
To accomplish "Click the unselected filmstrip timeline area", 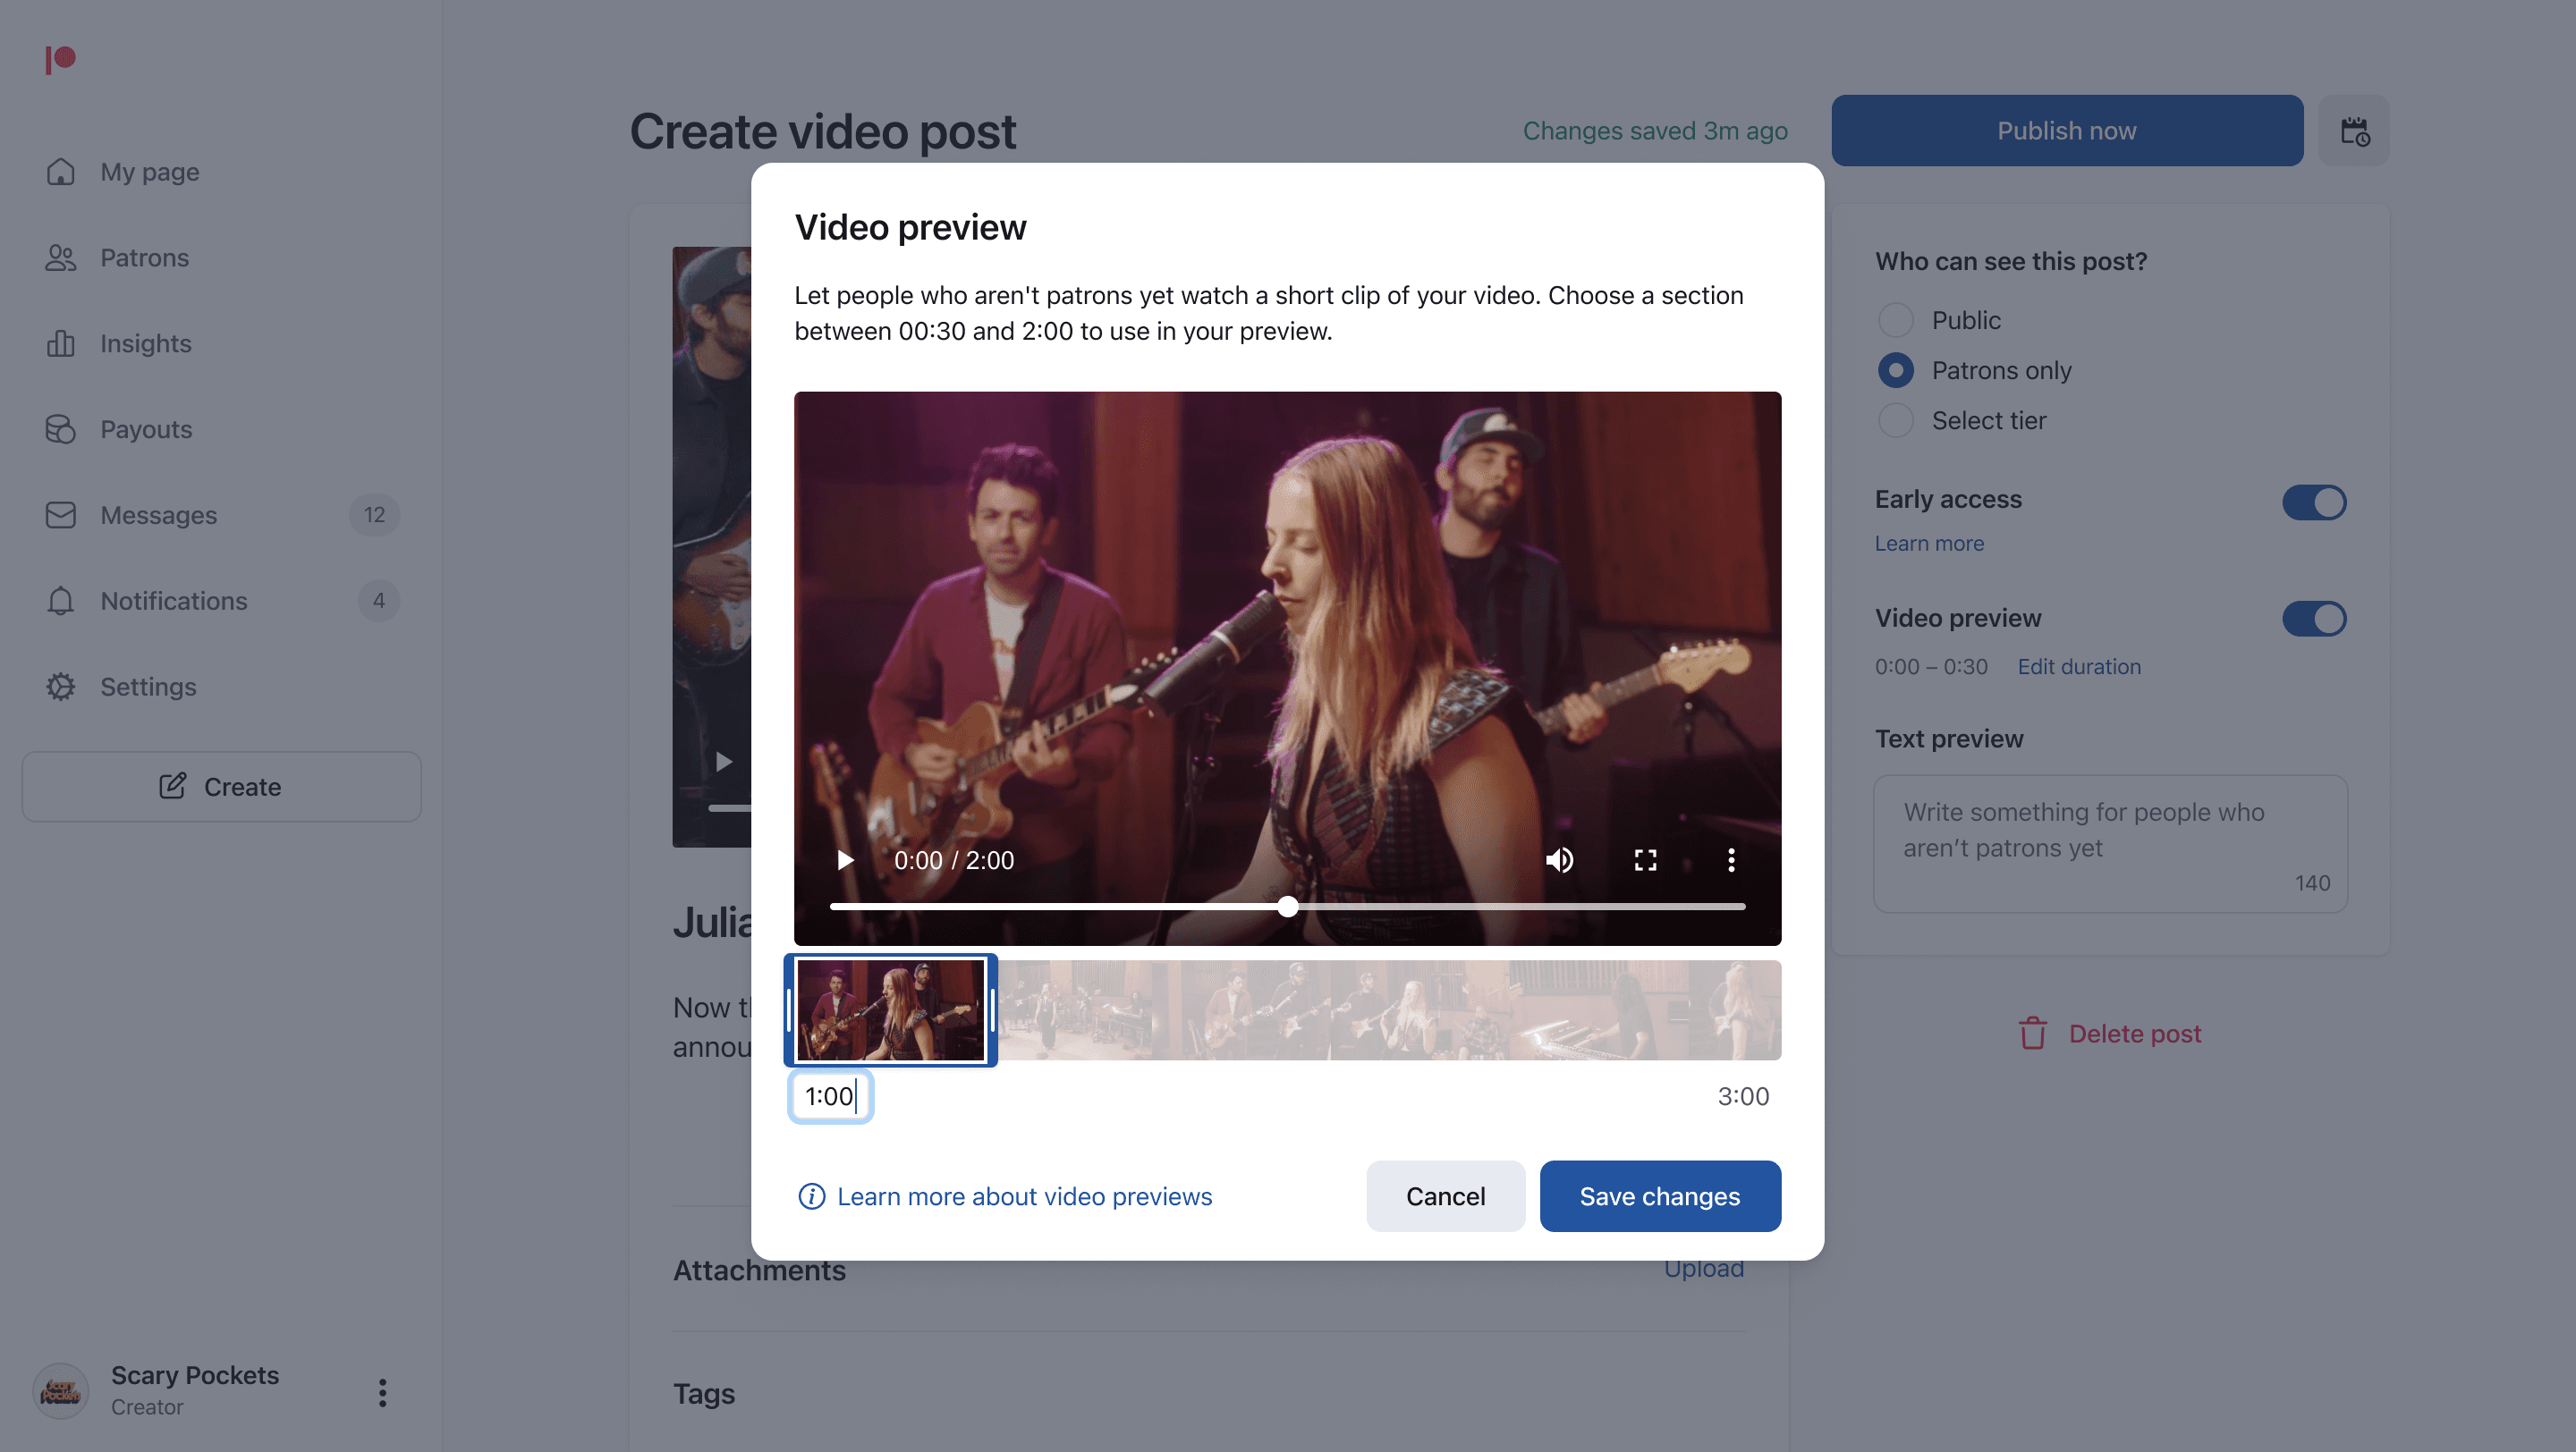I will click(1389, 1010).
